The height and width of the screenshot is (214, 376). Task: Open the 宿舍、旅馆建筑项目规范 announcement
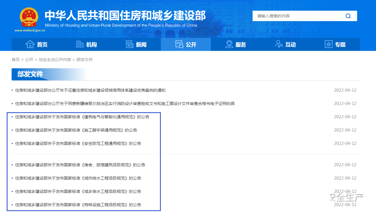[80, 165]
